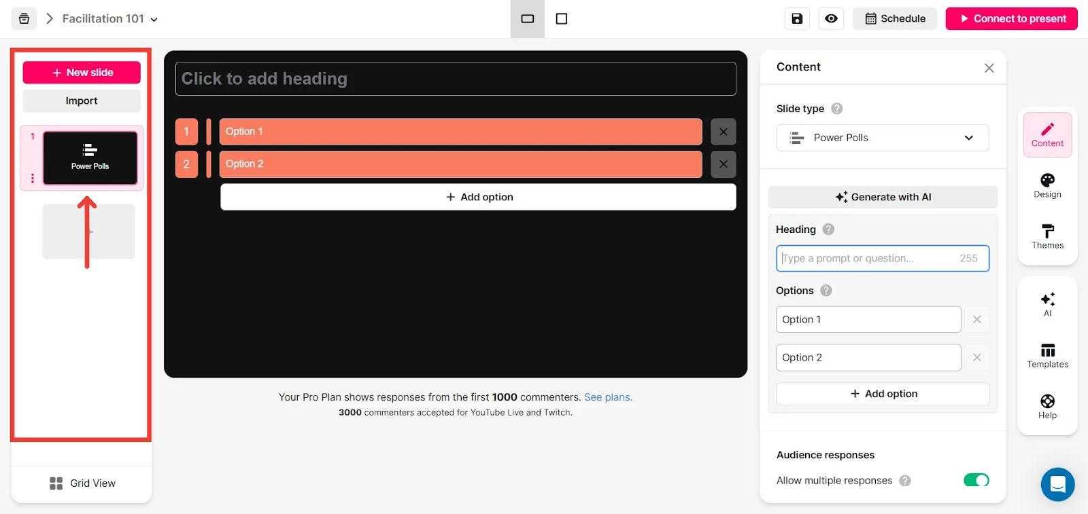Open the Themes panel

point(1047,236)
